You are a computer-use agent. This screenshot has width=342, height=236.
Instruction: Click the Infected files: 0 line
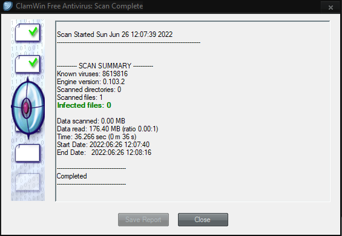coord(84,105)
